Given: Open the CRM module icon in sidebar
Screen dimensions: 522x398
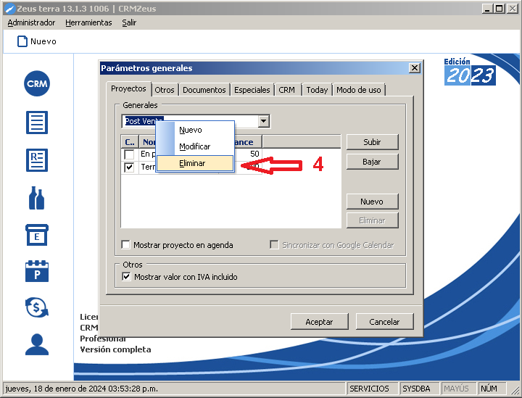Looking at the screenshot, I should click(37, 84).
